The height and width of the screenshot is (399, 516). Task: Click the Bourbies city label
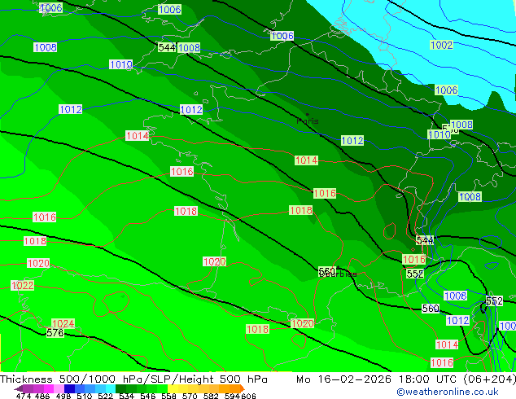click(x=338, y=274)
